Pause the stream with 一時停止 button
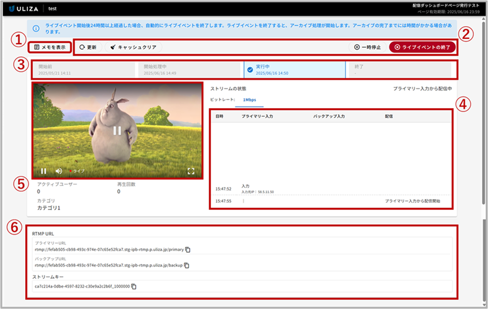488x309 pixels. [368, 47]
